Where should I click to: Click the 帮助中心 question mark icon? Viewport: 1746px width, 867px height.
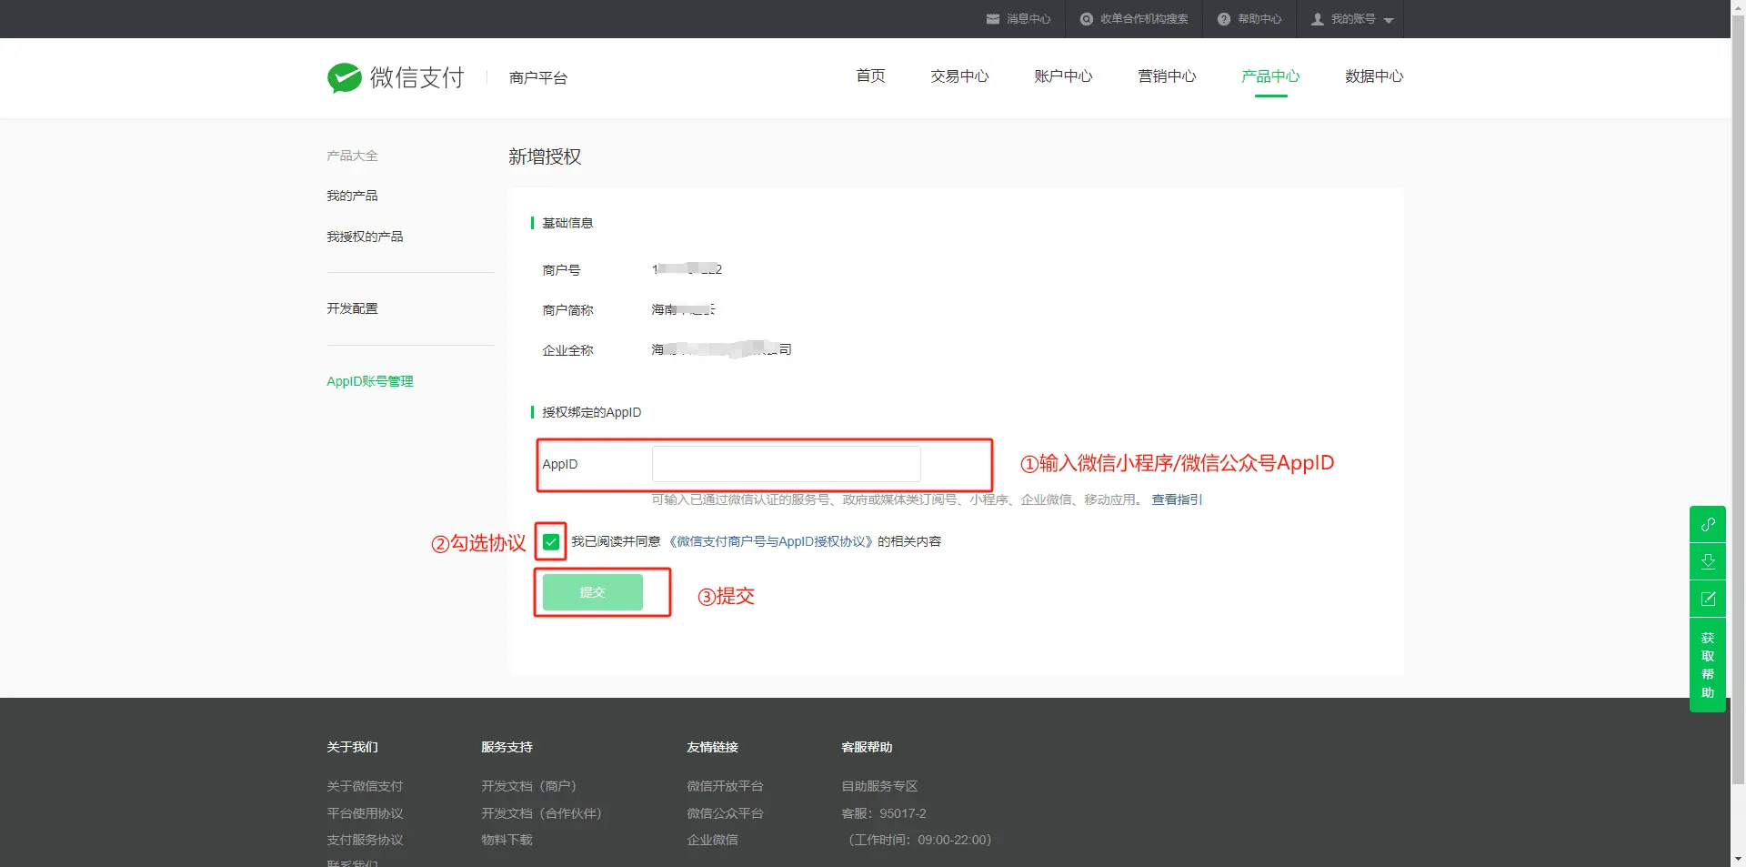[x=1224, y=19]
